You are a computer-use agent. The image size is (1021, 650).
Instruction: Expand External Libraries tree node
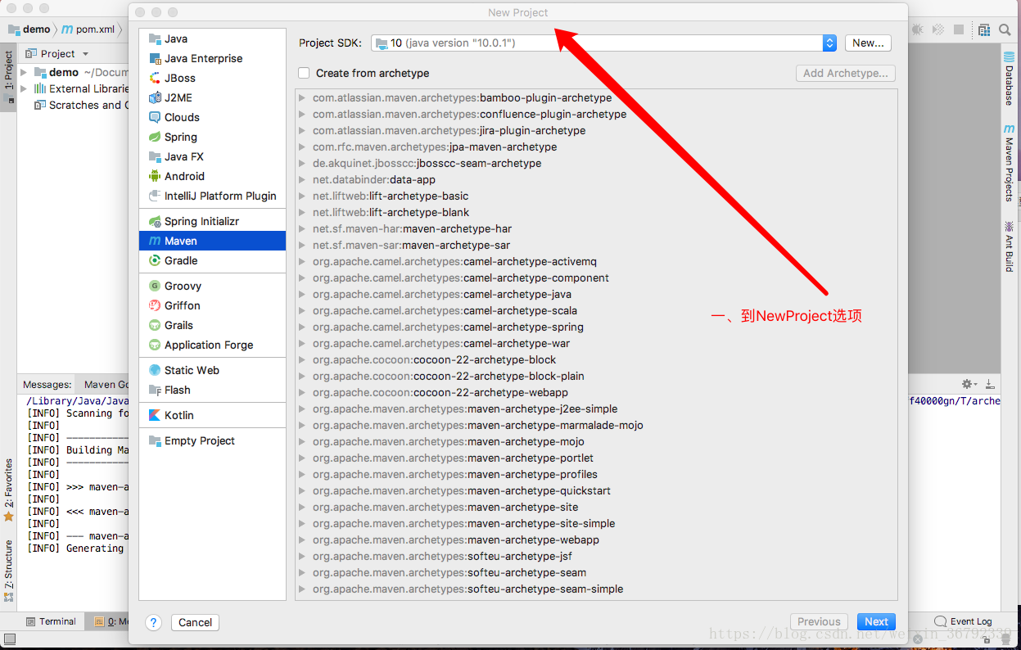(24, 88)
